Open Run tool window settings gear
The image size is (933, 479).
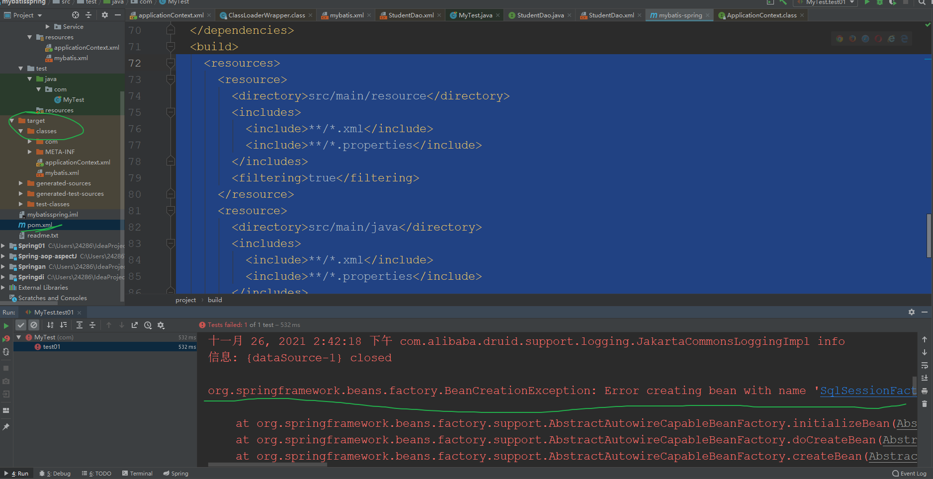tap(912, 312)
